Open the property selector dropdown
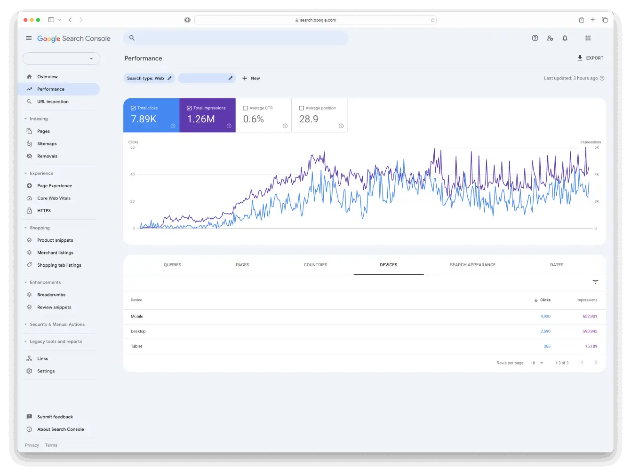 [61, 58]
